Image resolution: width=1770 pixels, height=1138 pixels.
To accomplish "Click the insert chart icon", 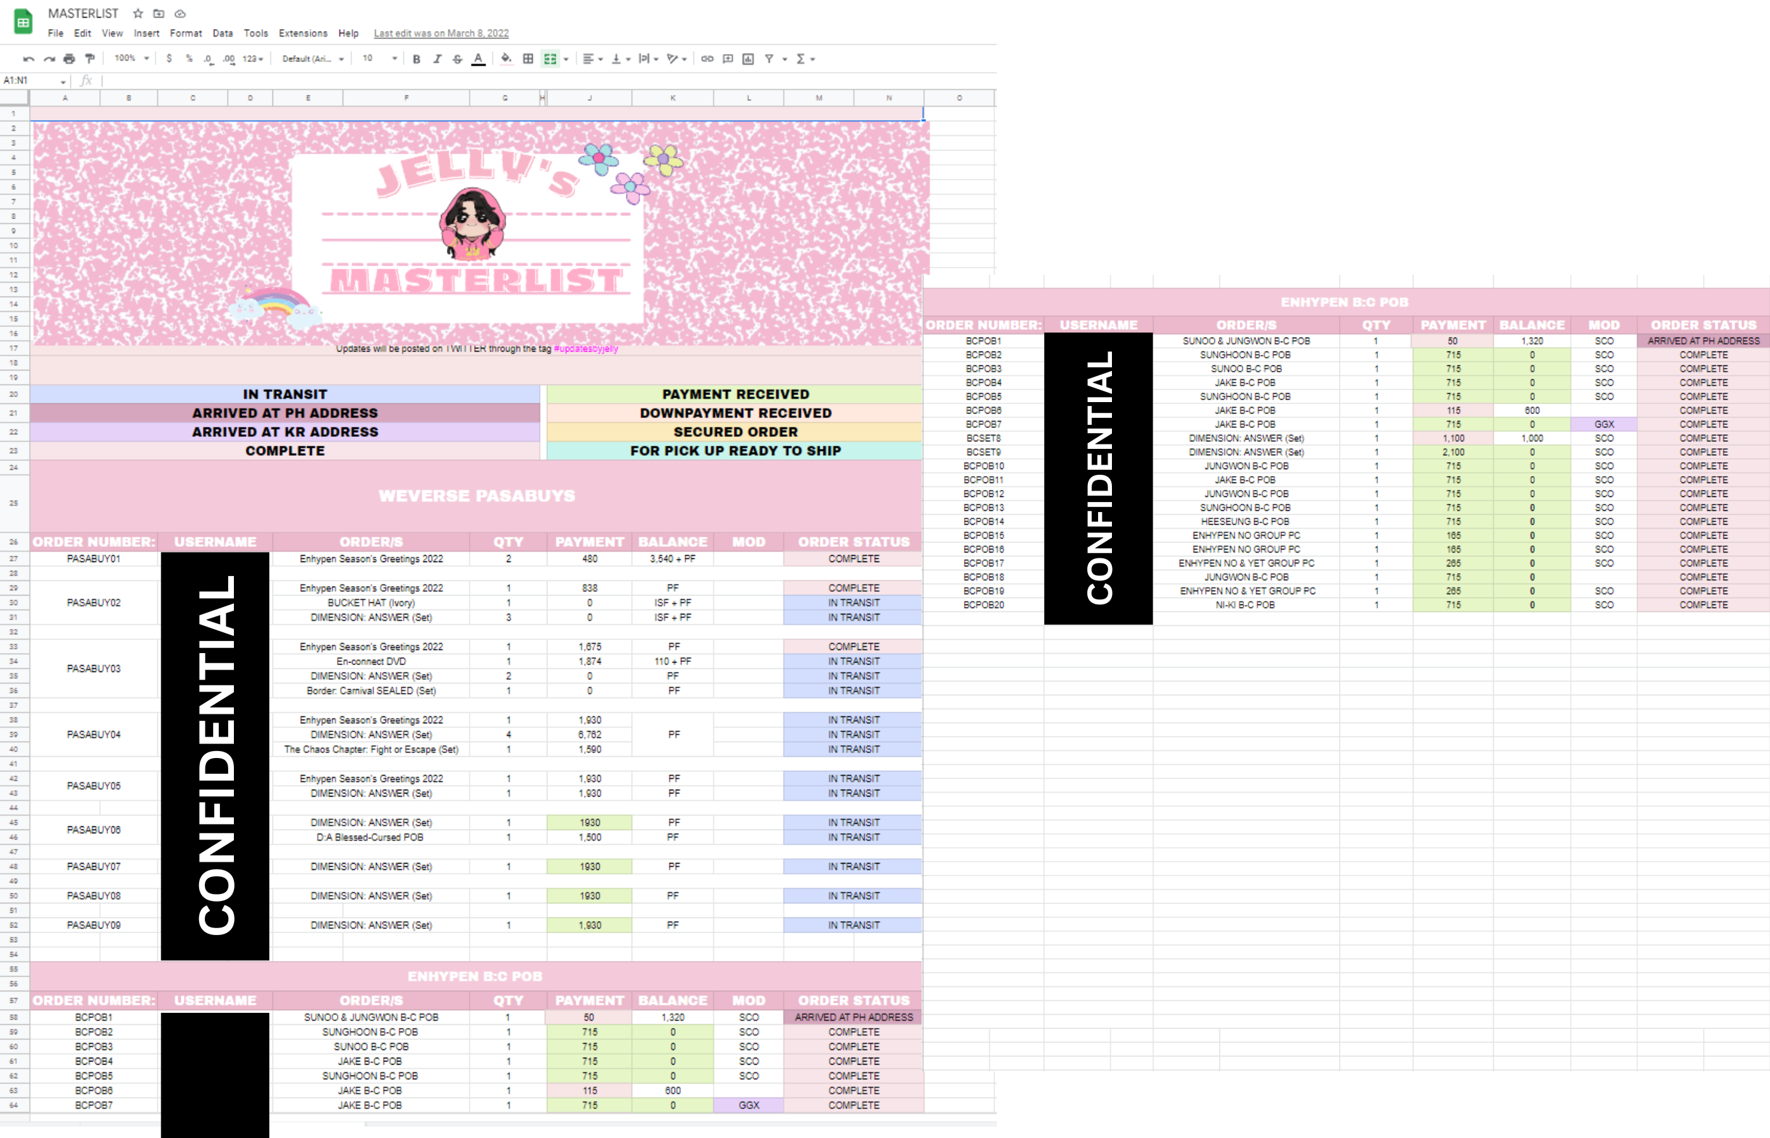I will click(748, 59).
